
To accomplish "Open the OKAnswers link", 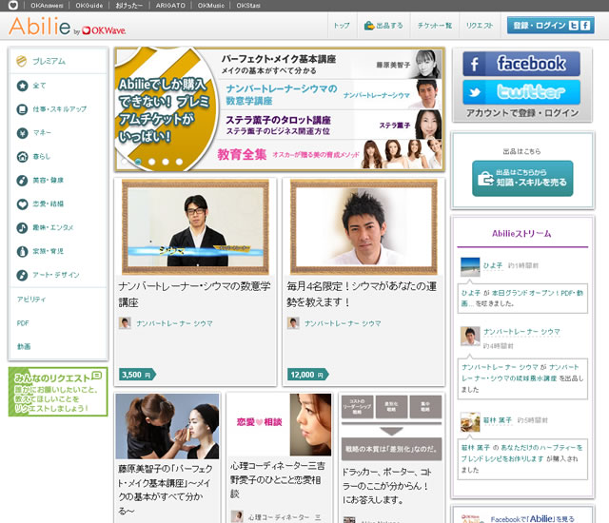I will pyautogui.click(x=47, y=6).
